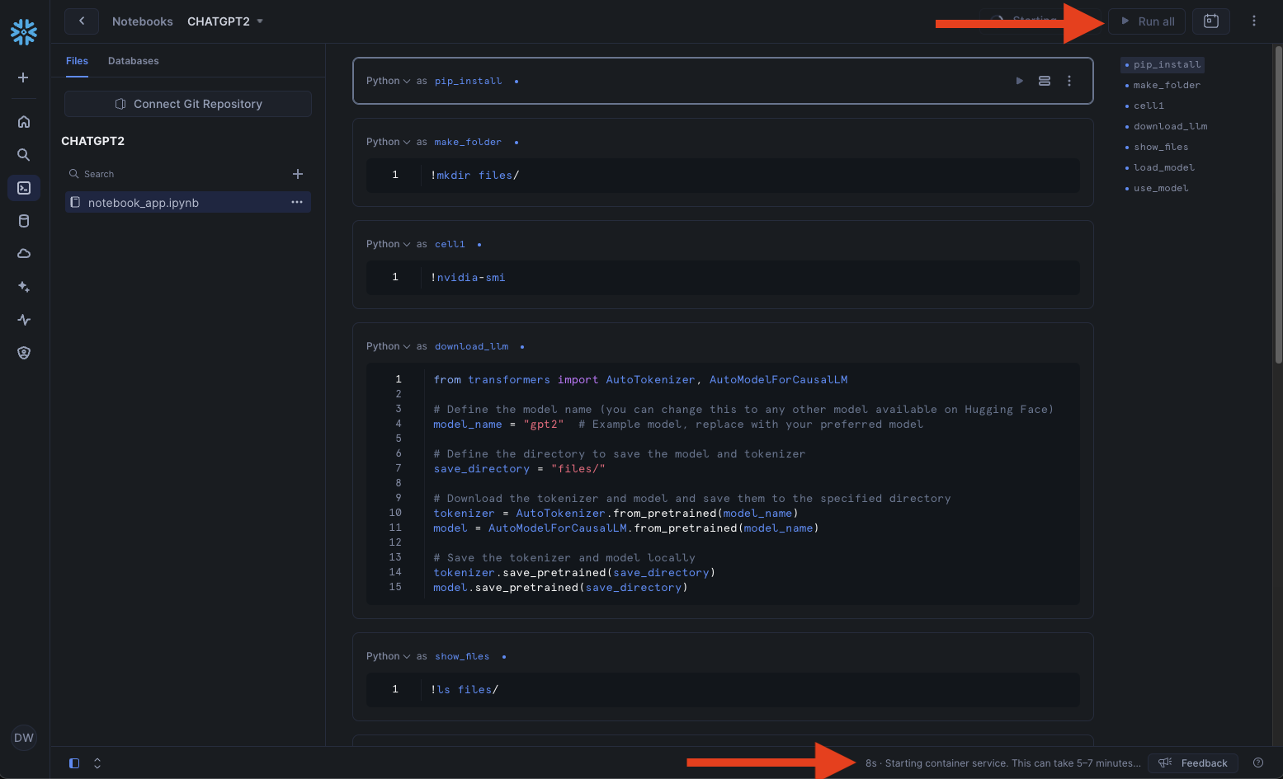Change language dropdown on show_files cell
Screen dimensions: 1283x779
[x=388, y=656]
